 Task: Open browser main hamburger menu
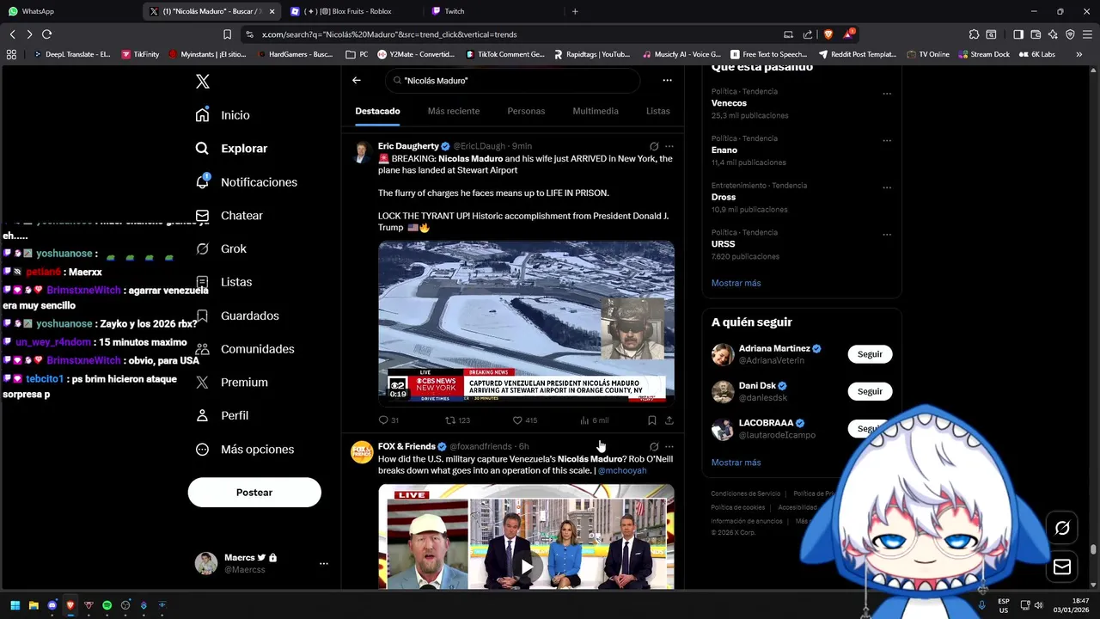coord(1087,34)
